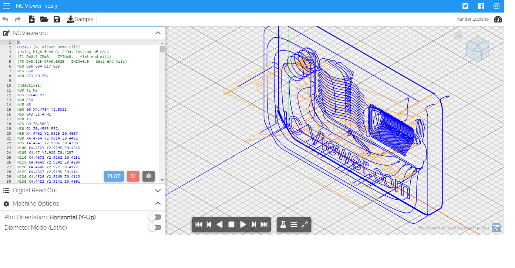The image size is (515, 268).
Task: Toggle Plot Orientation Horizontal (Y-Up) switch
Action: tap(155, 217)
